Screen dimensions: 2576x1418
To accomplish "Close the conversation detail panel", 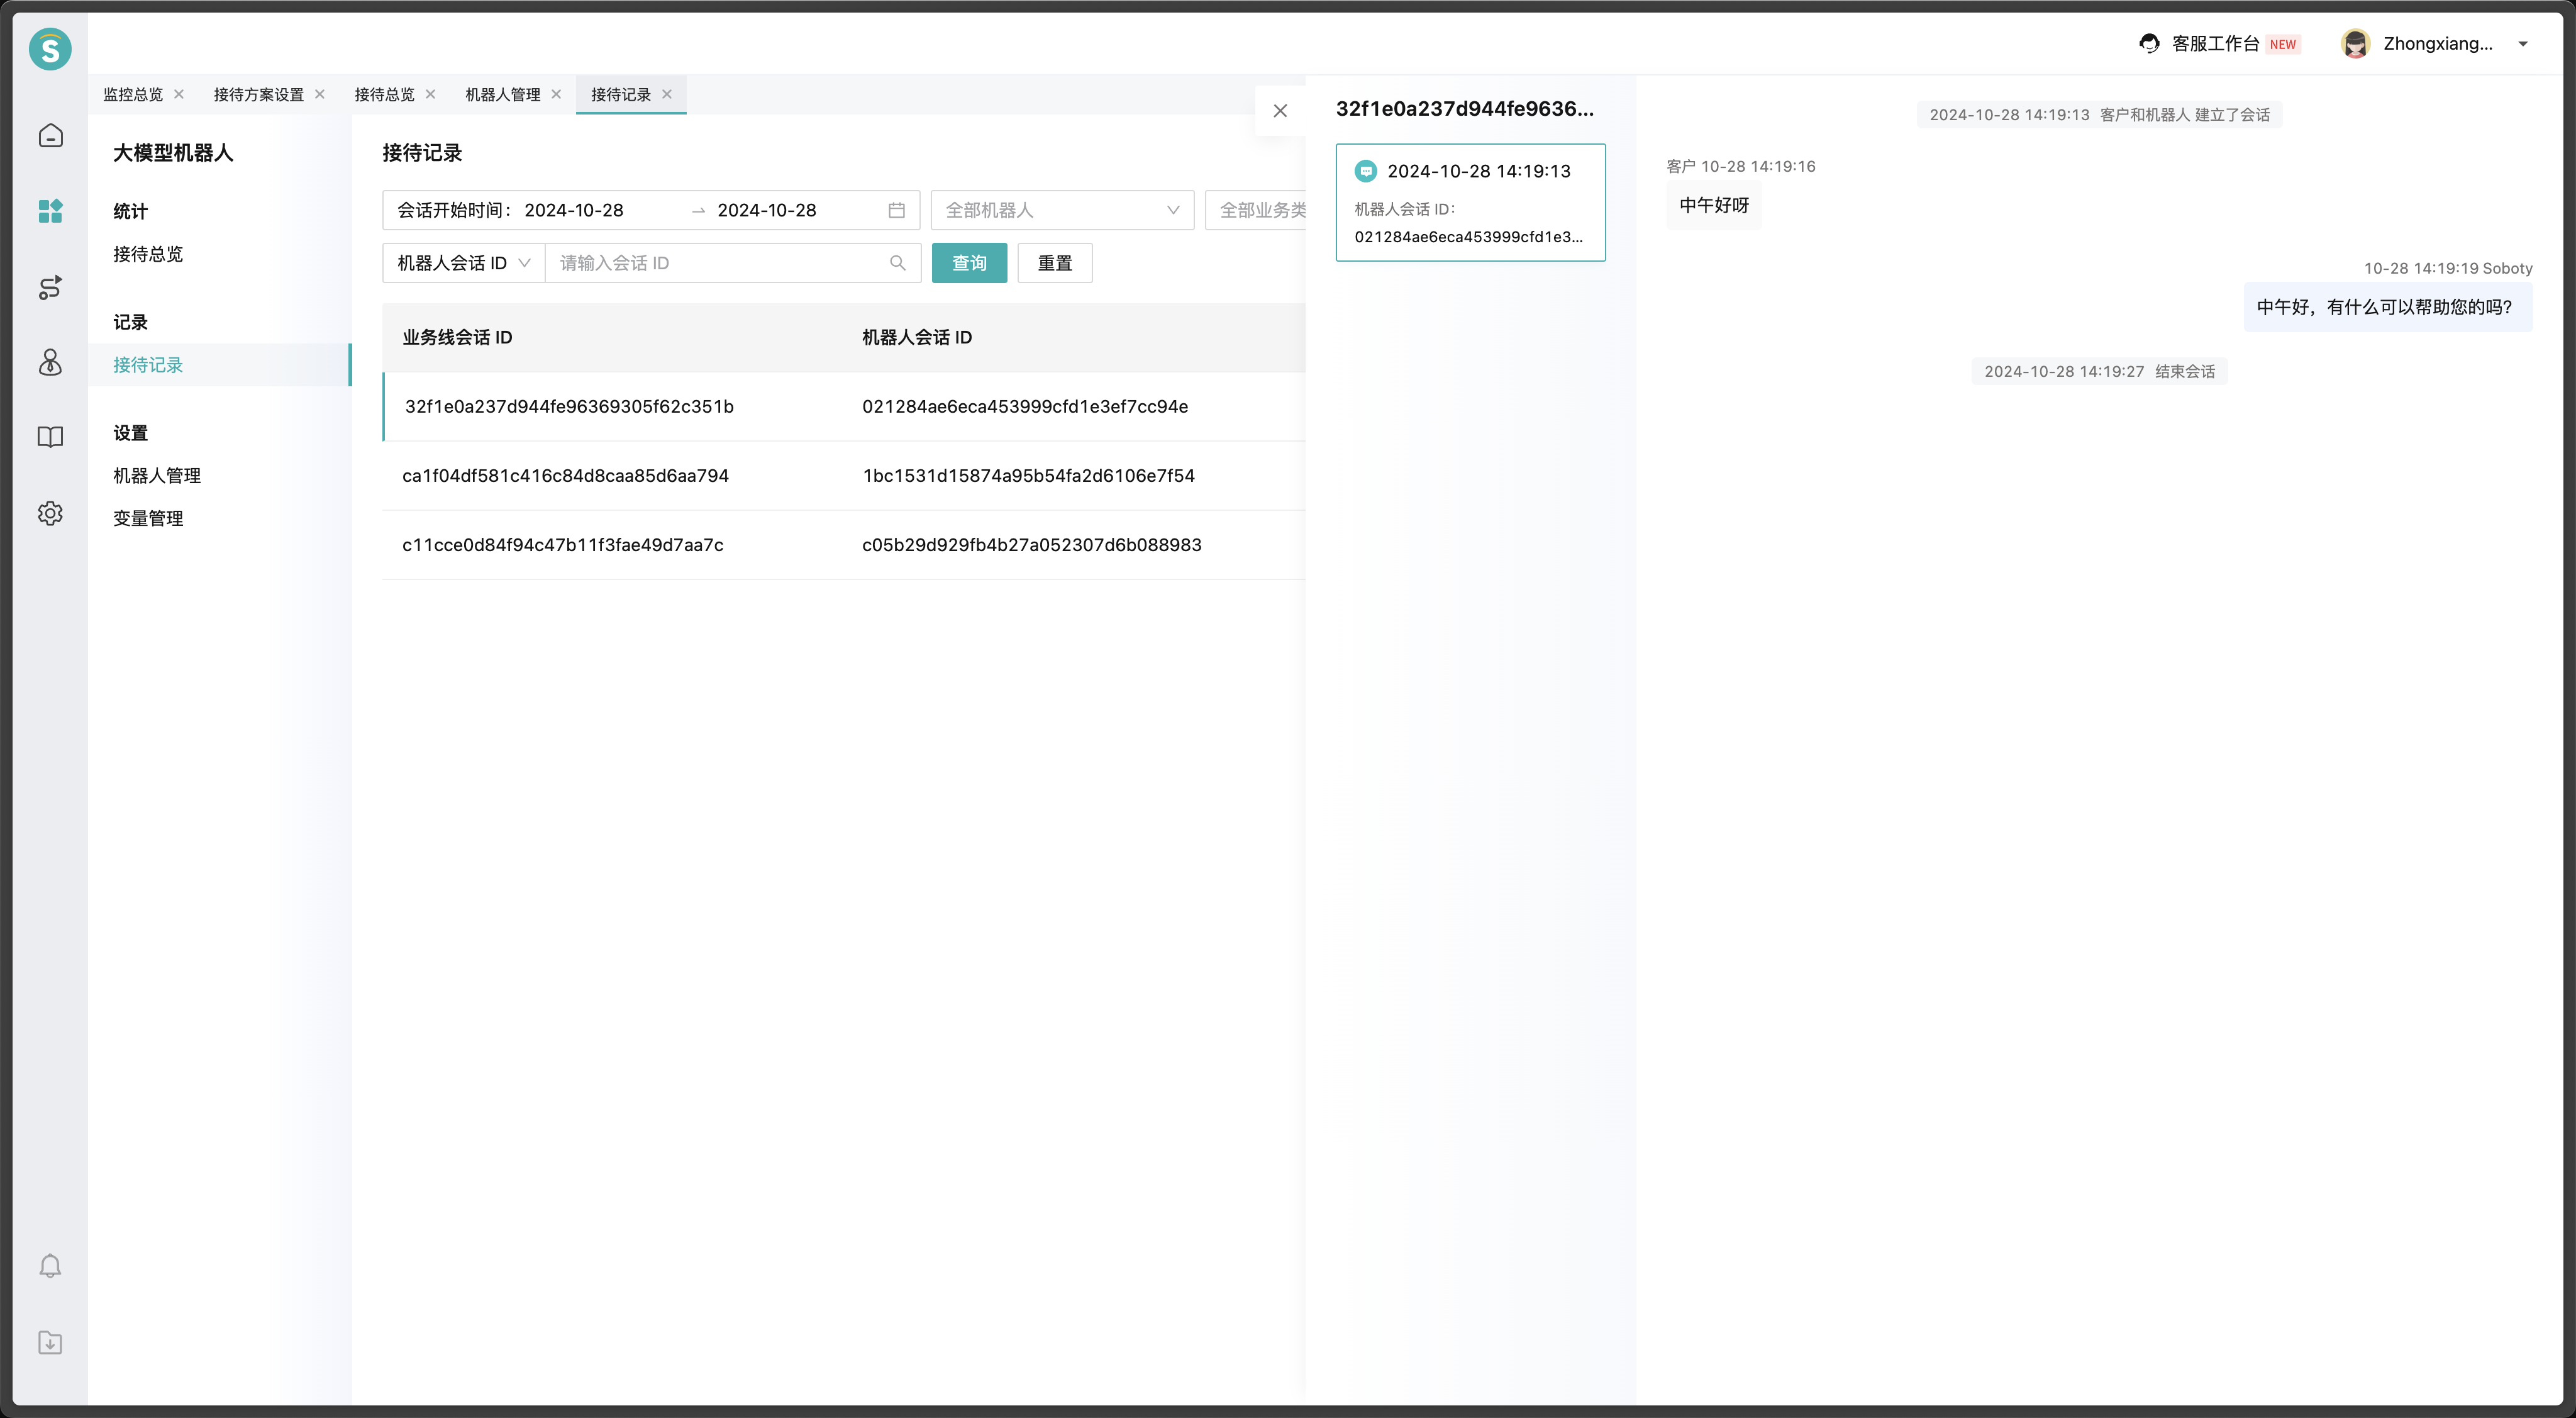I will click(x=1280, y=111).
